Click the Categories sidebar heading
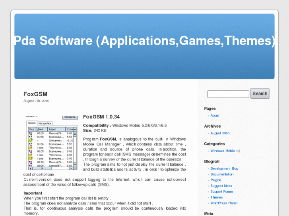The image size is (289, 216). pyautogui.click(x=214, y=144)
